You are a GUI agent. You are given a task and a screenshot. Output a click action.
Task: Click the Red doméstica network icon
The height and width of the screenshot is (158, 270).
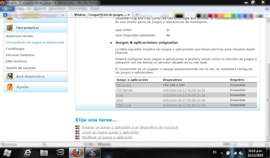10,76
